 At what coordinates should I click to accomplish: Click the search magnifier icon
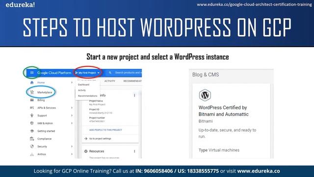point(110,73)
